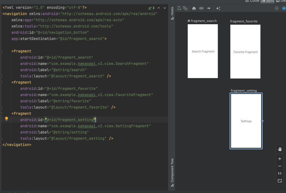Click the fragment_search label in design
The width and height of the screenshot is (286, 193).
pyautogui.click(x=204, y=21)
